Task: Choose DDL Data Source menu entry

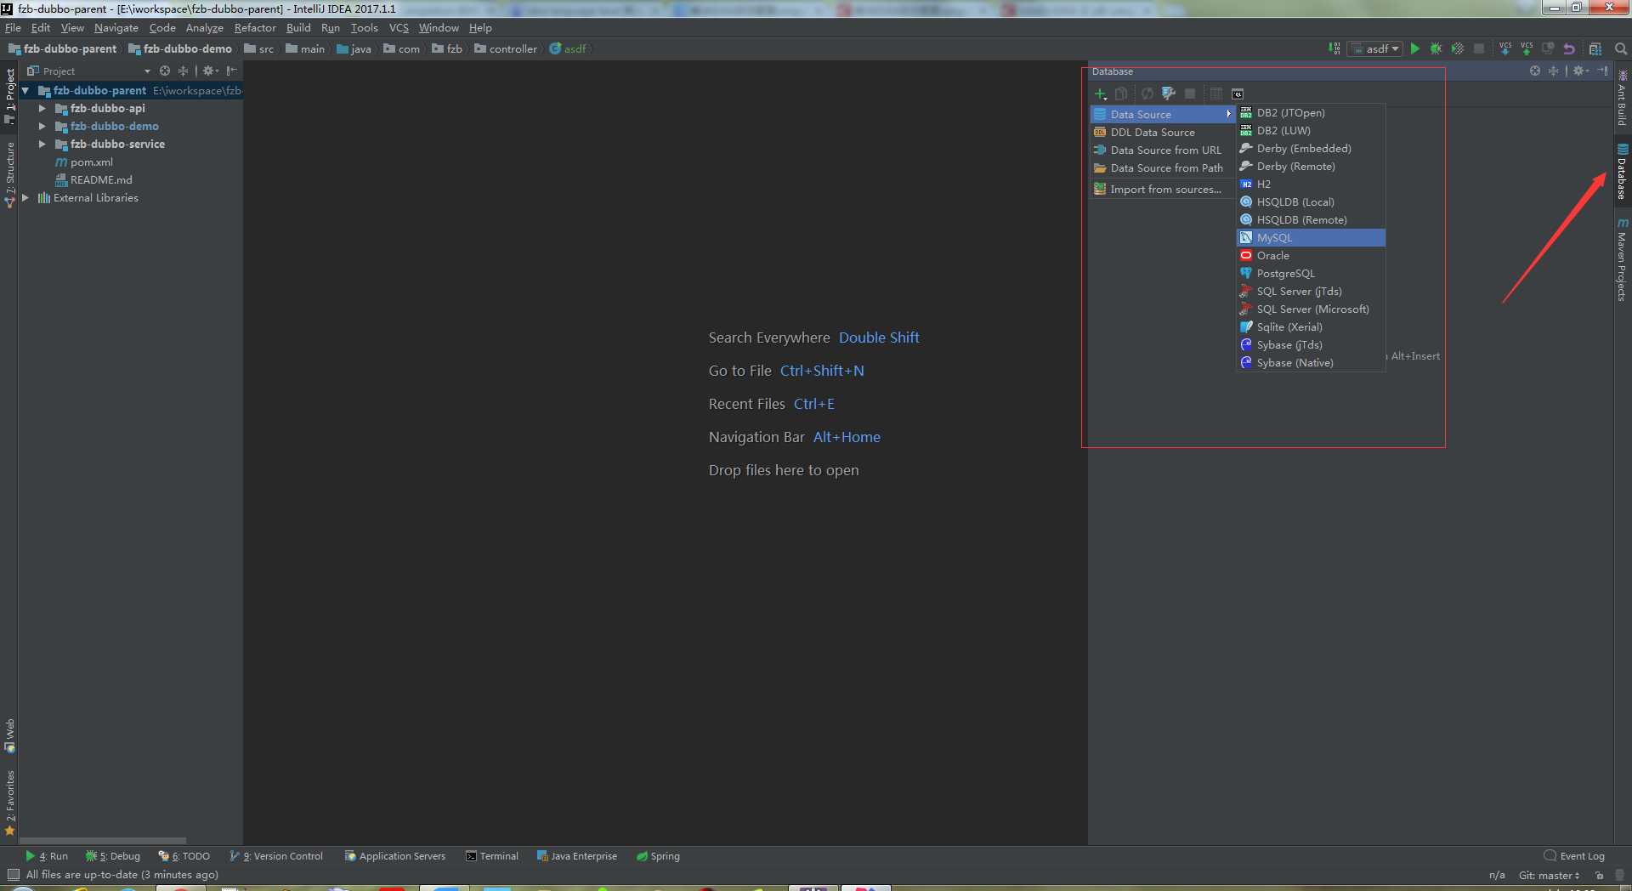Action: [x=1163, y=132]
